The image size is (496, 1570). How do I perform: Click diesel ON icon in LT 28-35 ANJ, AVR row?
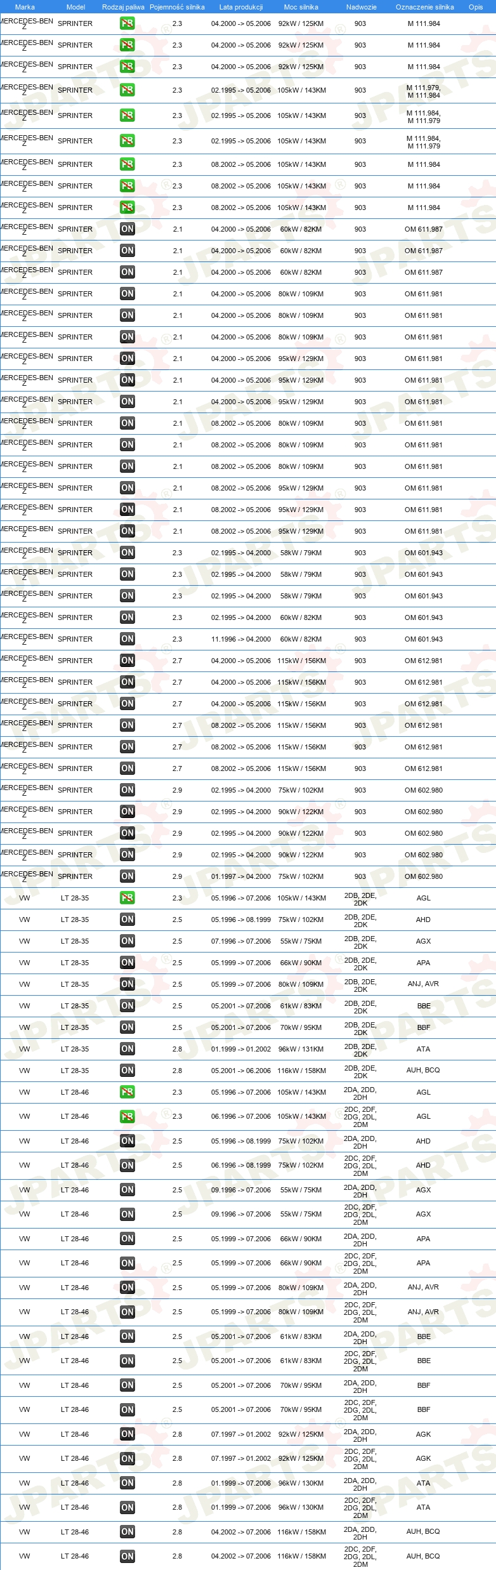[x=127, y=984]
